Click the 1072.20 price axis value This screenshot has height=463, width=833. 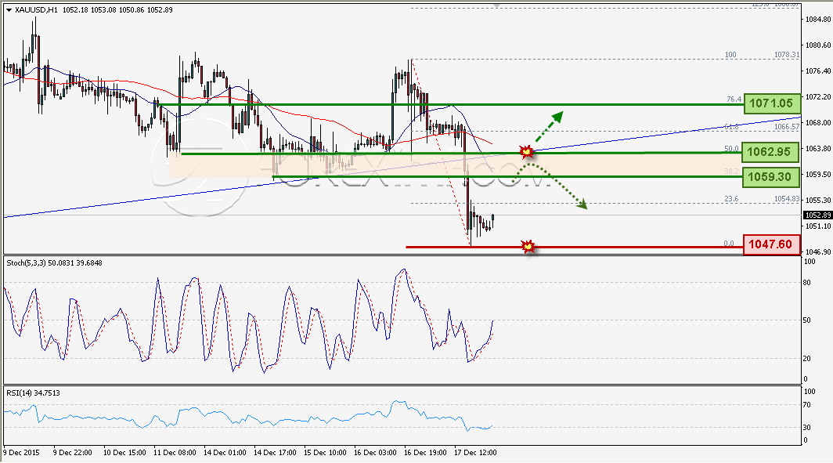click(x=818, y=96)
